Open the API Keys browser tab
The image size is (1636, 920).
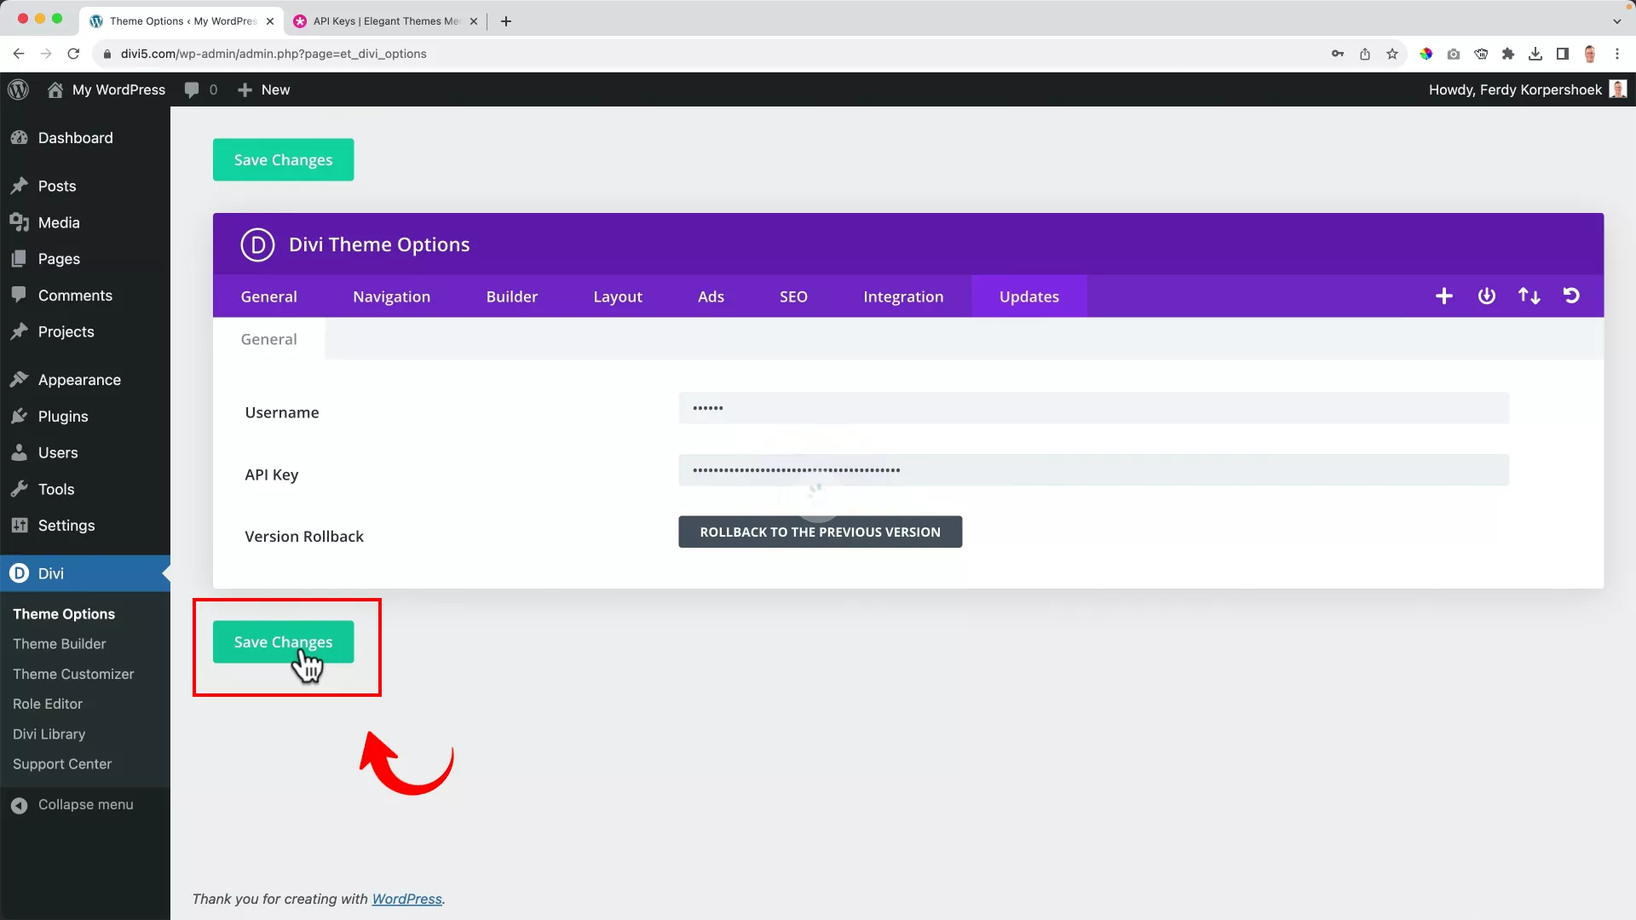(x=383, y=21)
